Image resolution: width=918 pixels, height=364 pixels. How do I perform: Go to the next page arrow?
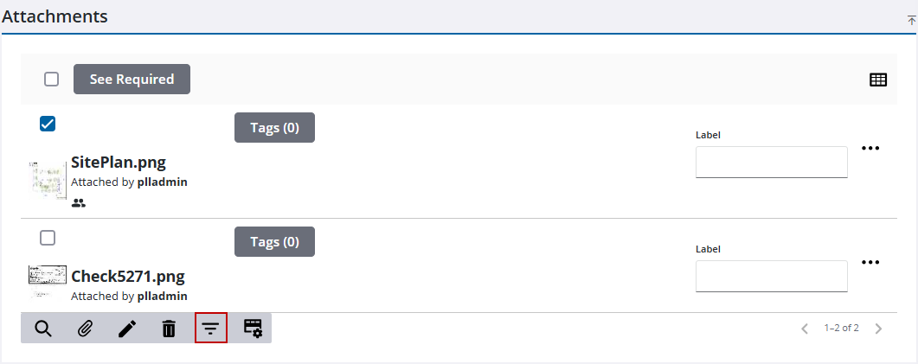pos(878,329)
